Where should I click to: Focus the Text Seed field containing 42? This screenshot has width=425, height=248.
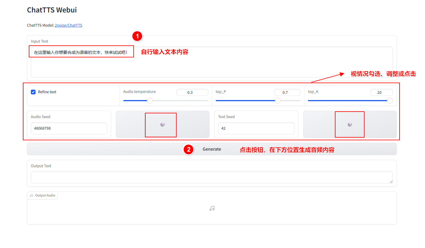(x=256, y=128)
